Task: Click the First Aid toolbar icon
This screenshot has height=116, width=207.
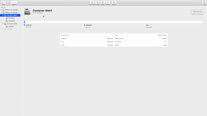Action: [92, 2]
